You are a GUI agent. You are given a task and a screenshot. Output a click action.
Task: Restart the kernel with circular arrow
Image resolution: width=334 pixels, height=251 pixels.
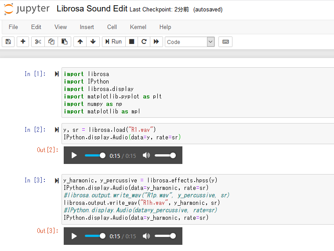click(x=143, y=42)
